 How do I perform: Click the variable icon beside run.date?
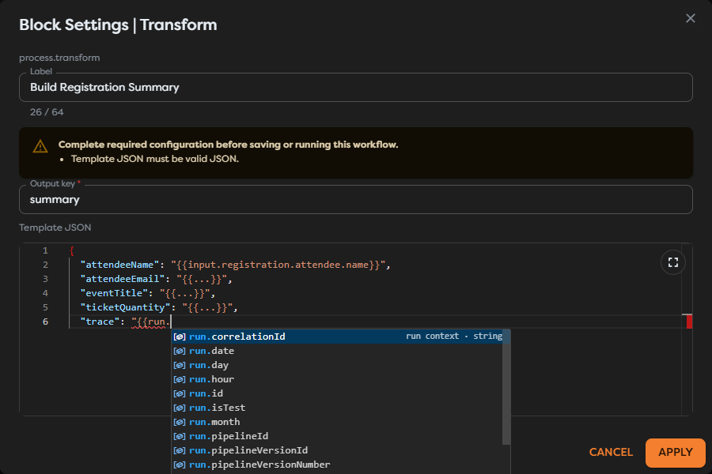[180, 351]
